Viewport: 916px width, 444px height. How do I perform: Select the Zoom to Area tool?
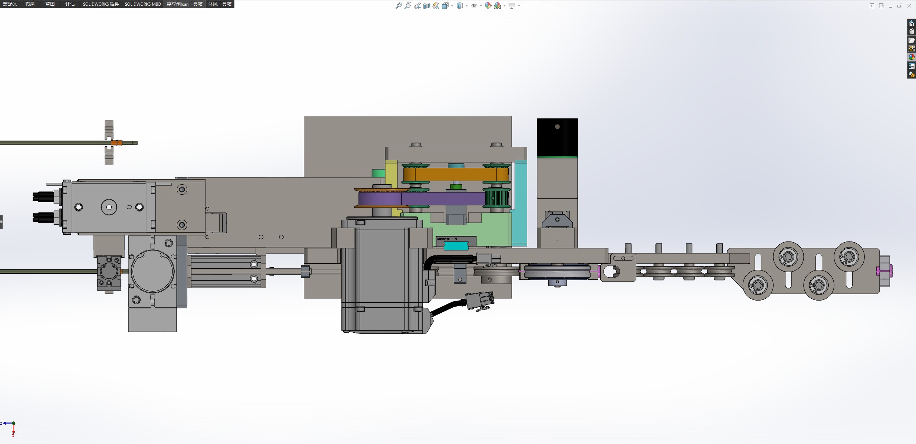[408, 6]
